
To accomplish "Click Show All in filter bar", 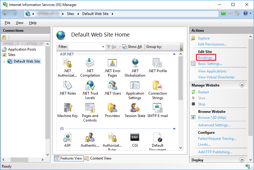I will [132, 47].
